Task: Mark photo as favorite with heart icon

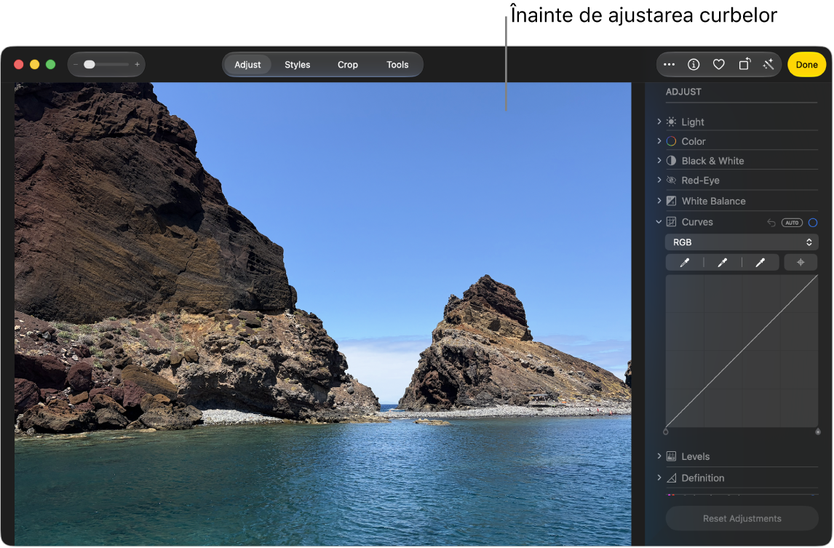Action: [718, 64]
